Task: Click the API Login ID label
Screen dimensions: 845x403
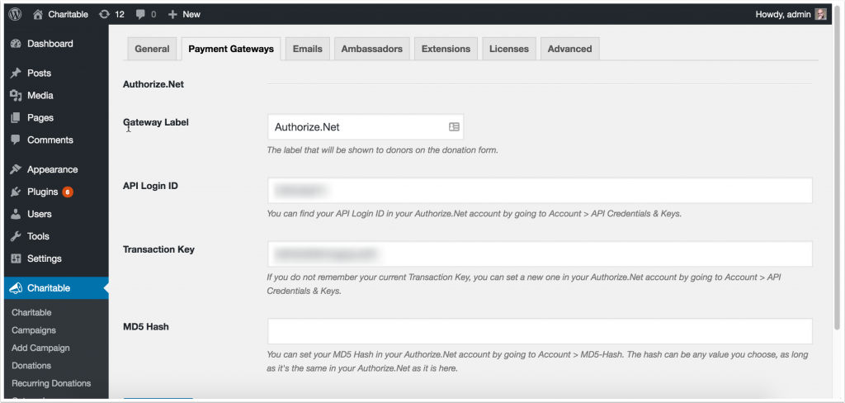Action: (x=150, y=186)
